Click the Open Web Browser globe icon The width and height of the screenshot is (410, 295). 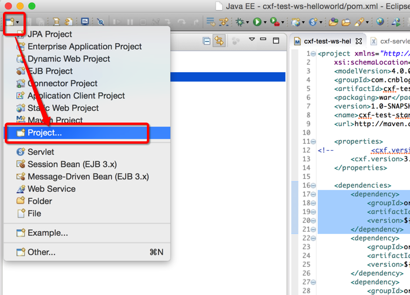(380, 22)
